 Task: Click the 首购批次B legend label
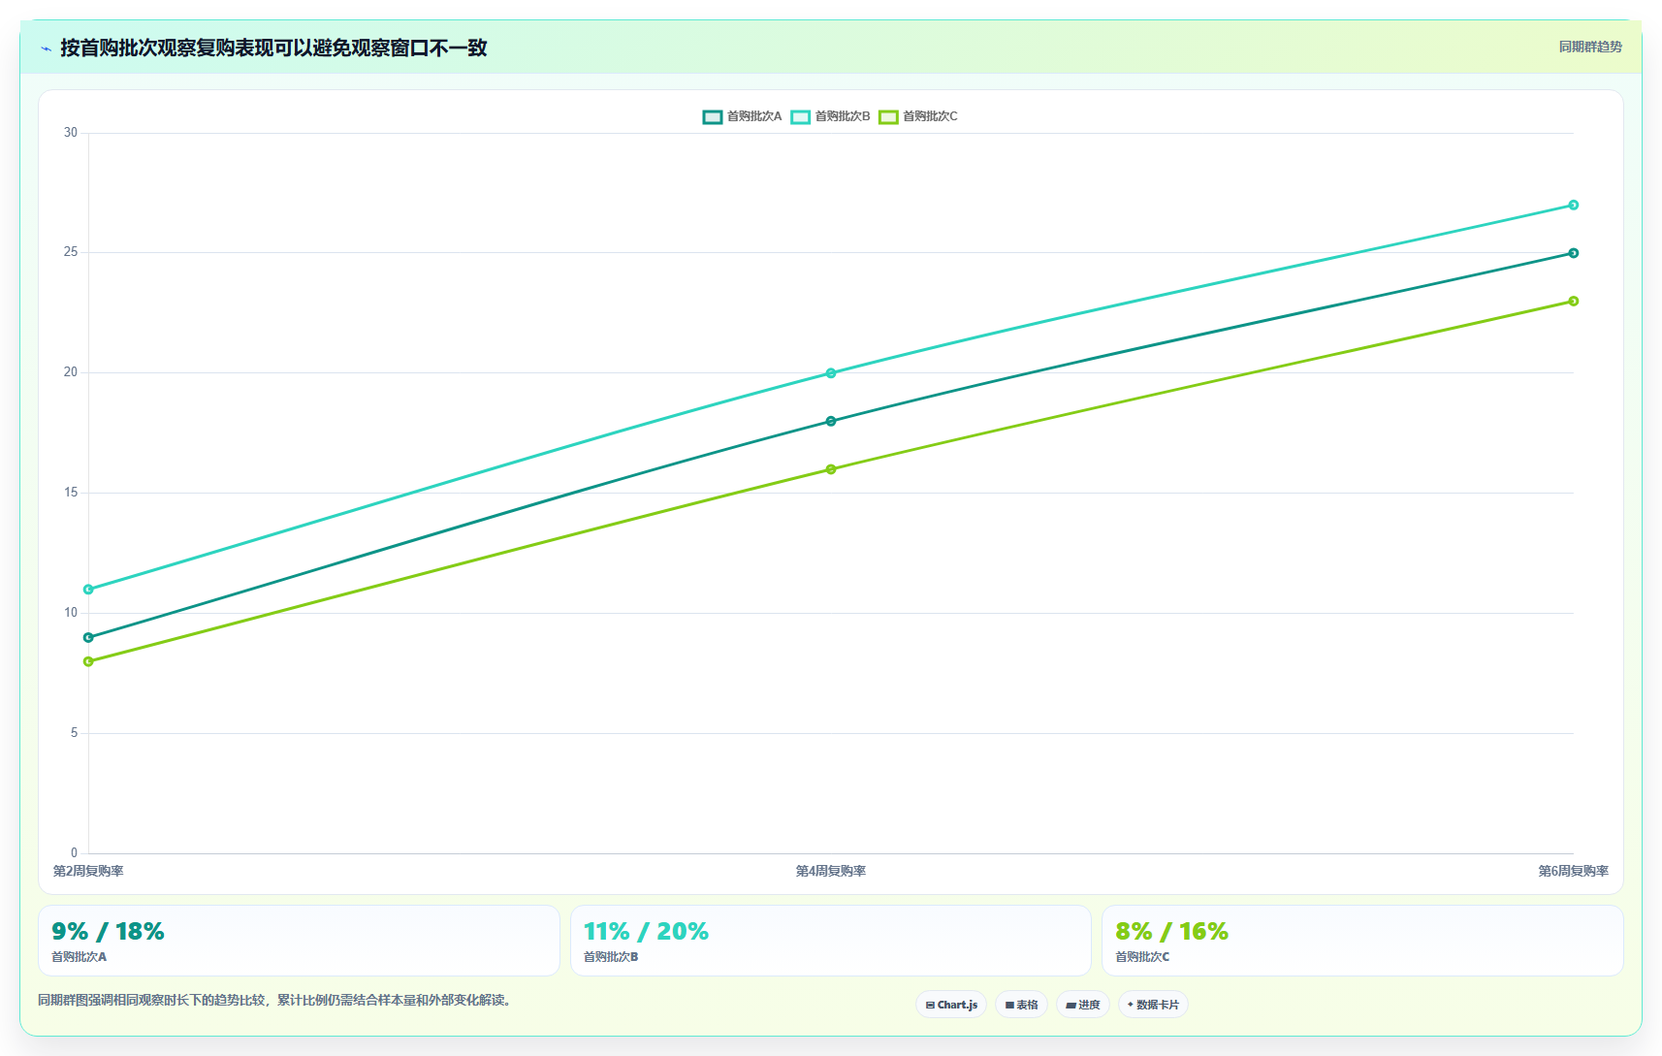[x=843, y=116]
